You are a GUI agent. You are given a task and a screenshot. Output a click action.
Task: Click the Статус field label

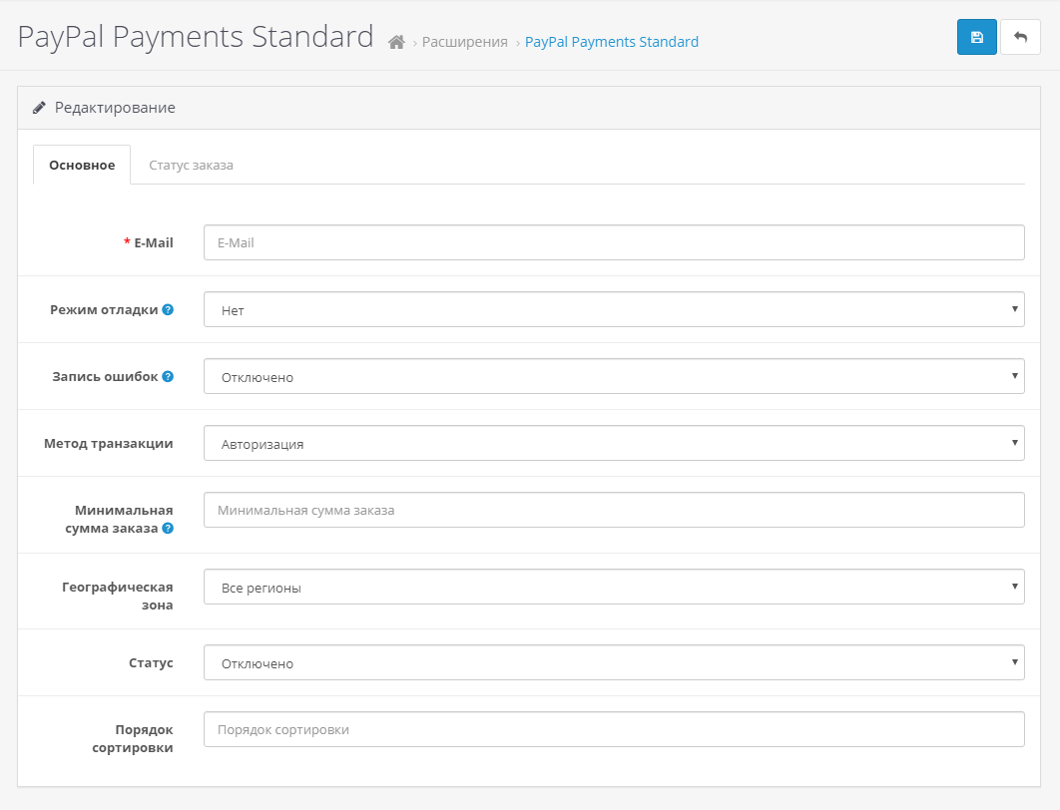pos(151,662)
